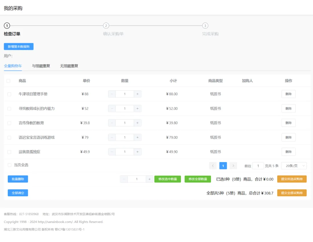Screen dimensions: 313x242
Task: Click unit price ¥49.9
Action: [85, 152]
